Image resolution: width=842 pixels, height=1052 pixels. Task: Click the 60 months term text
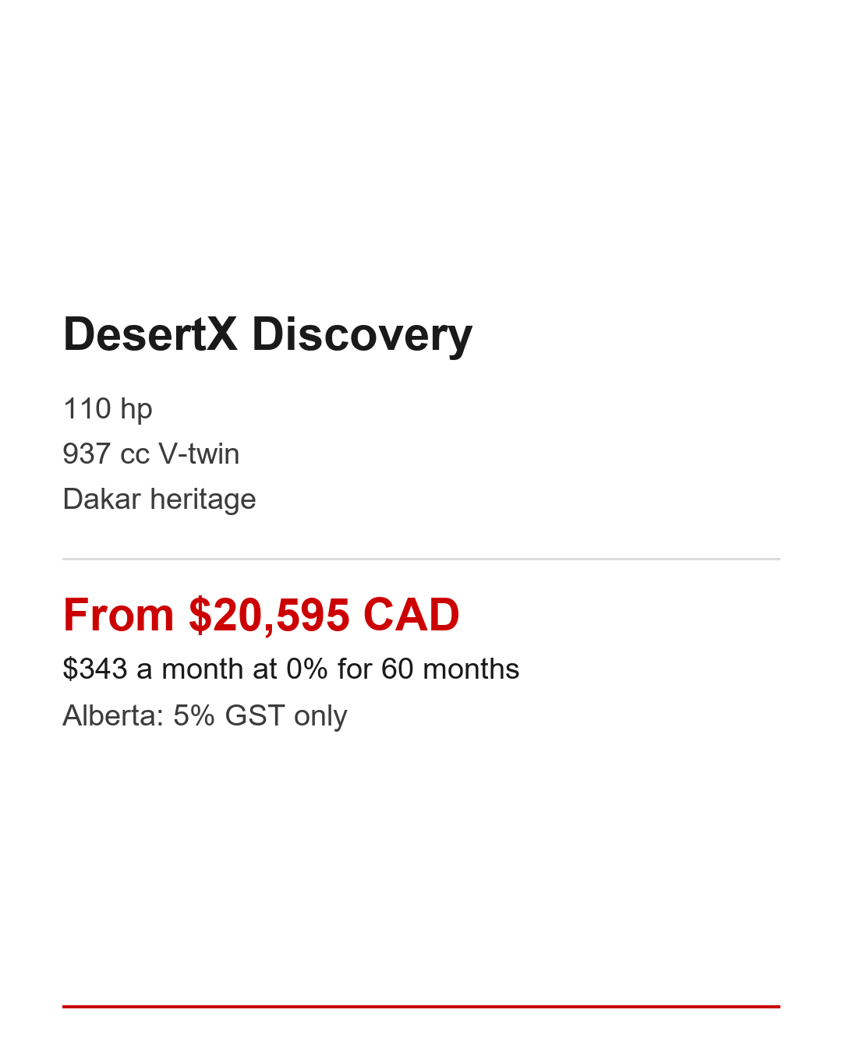coord(450,669)
